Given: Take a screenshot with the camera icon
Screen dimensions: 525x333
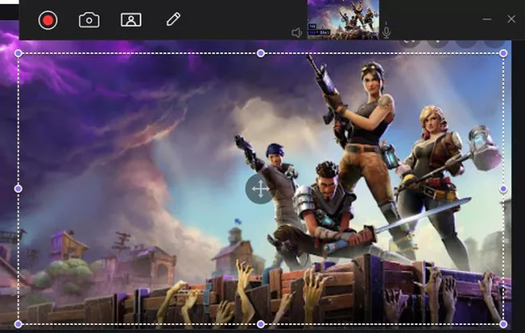Looking at the screenshot, I should pyautogui.click(x=89, y=20).
